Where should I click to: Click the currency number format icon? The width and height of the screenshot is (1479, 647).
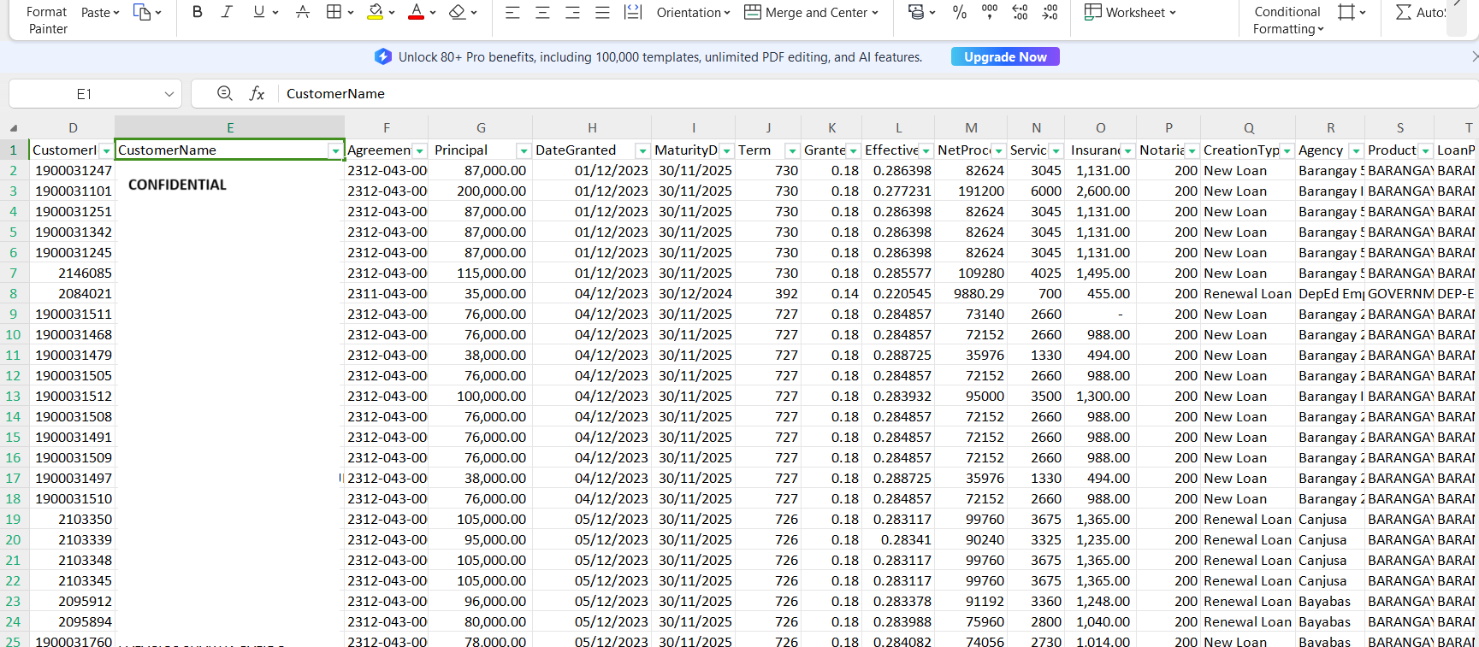point(916,12)
